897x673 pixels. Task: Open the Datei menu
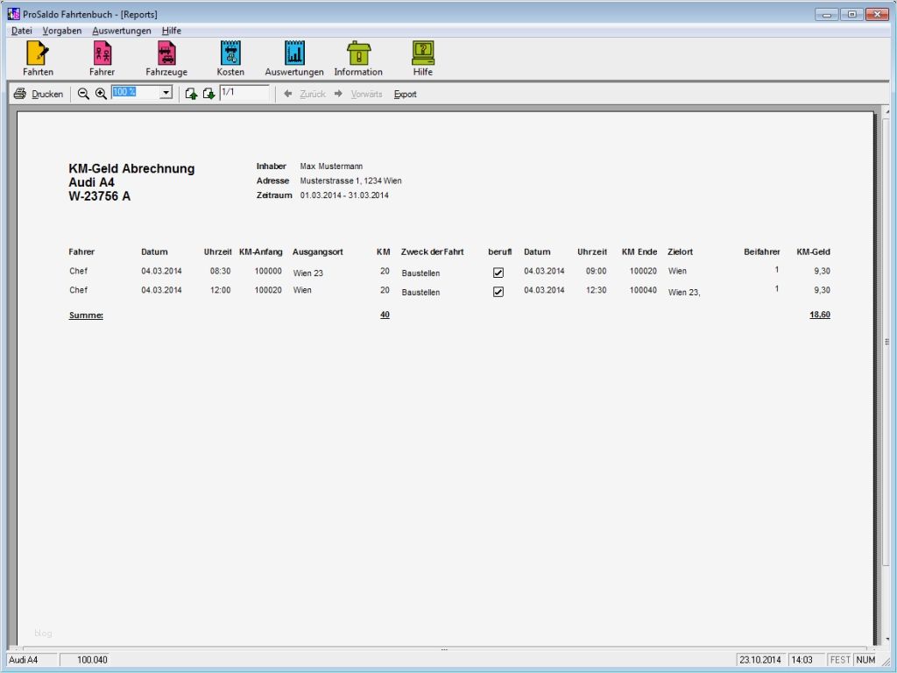22,31
